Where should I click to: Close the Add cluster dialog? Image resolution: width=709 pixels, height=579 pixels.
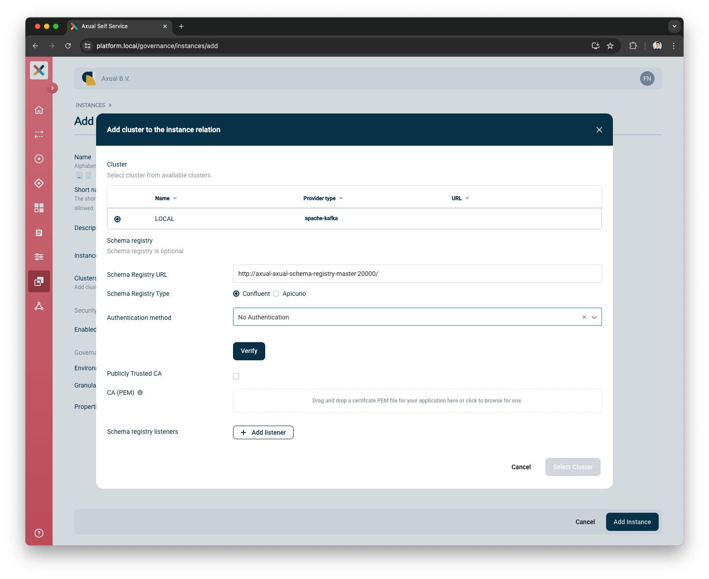(x=599, y=130)
